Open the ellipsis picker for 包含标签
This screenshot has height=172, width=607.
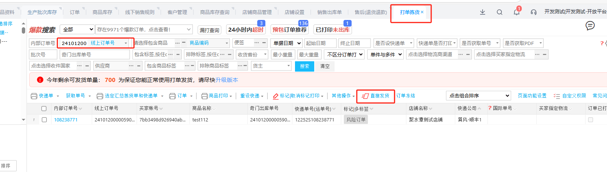click(171, 55)
